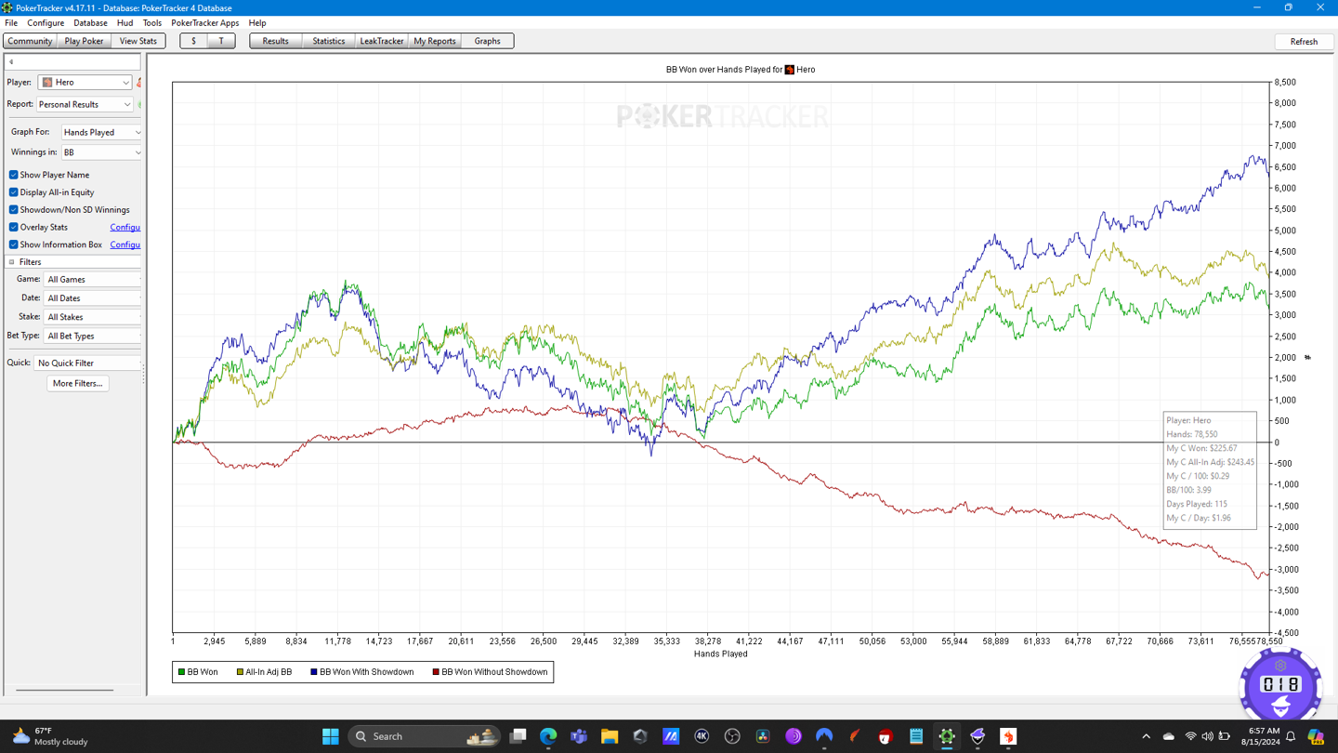
Task: Click the T tournaments toggle button
Action: [221, 41]
